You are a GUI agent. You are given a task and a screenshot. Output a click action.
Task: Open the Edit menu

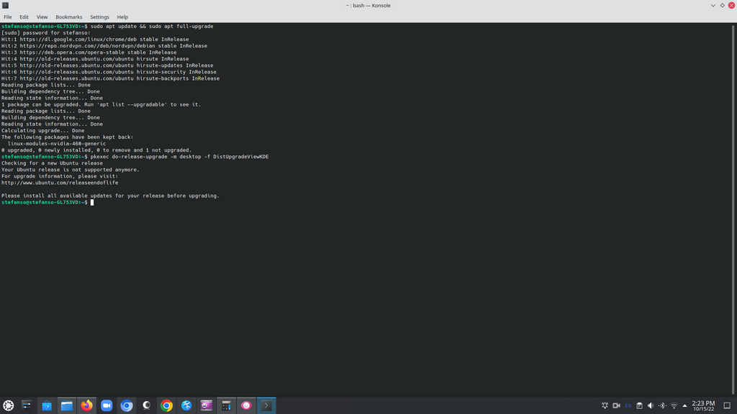point(24,17)
